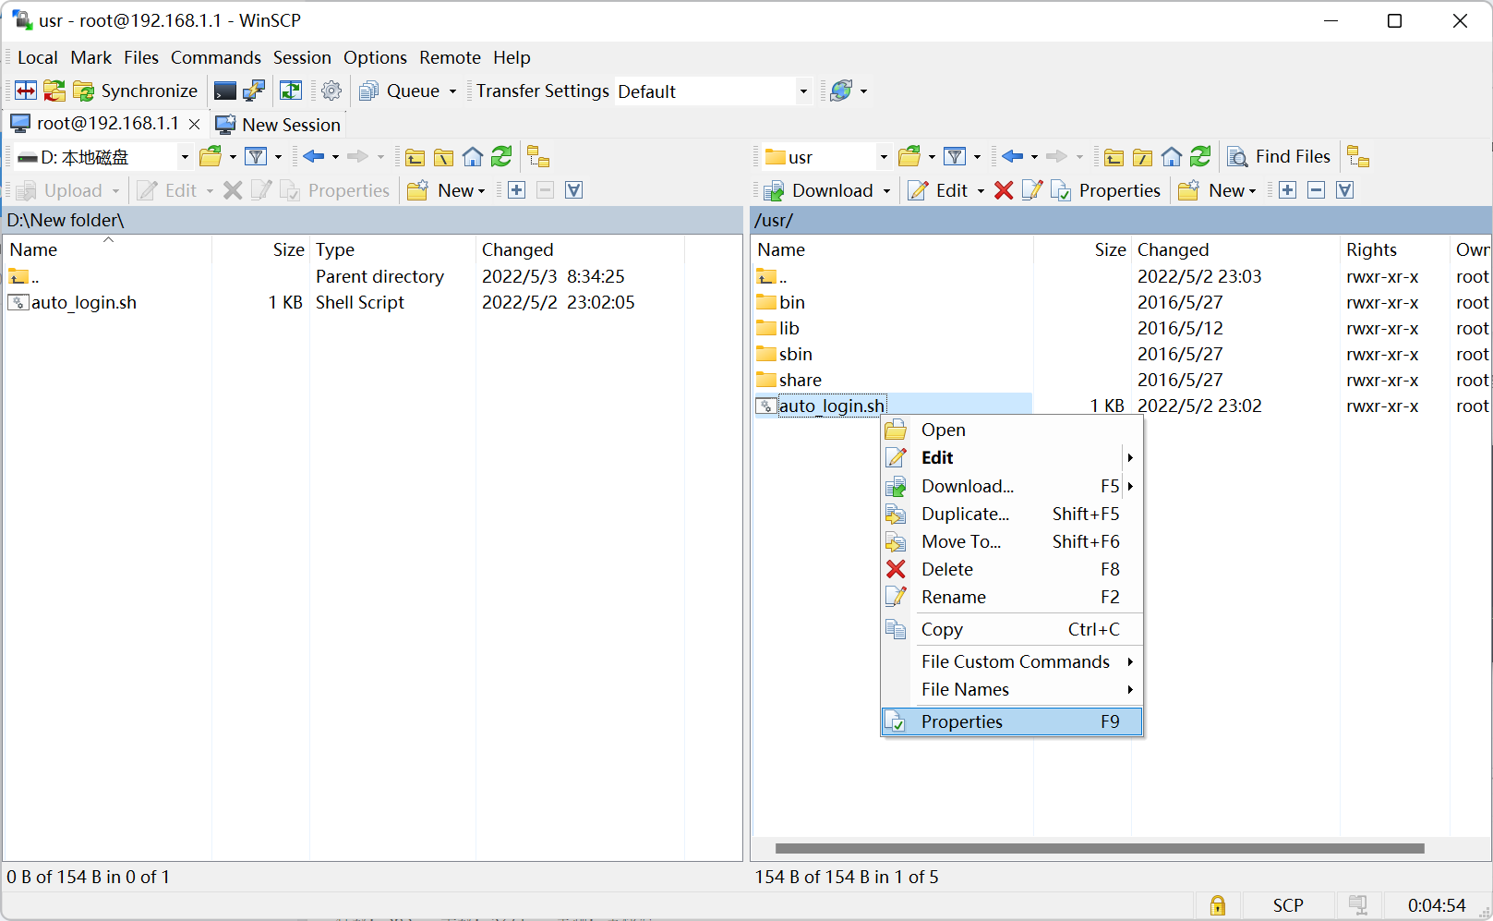Expand the Download button dropdown arrow

[x=886, y=191]
